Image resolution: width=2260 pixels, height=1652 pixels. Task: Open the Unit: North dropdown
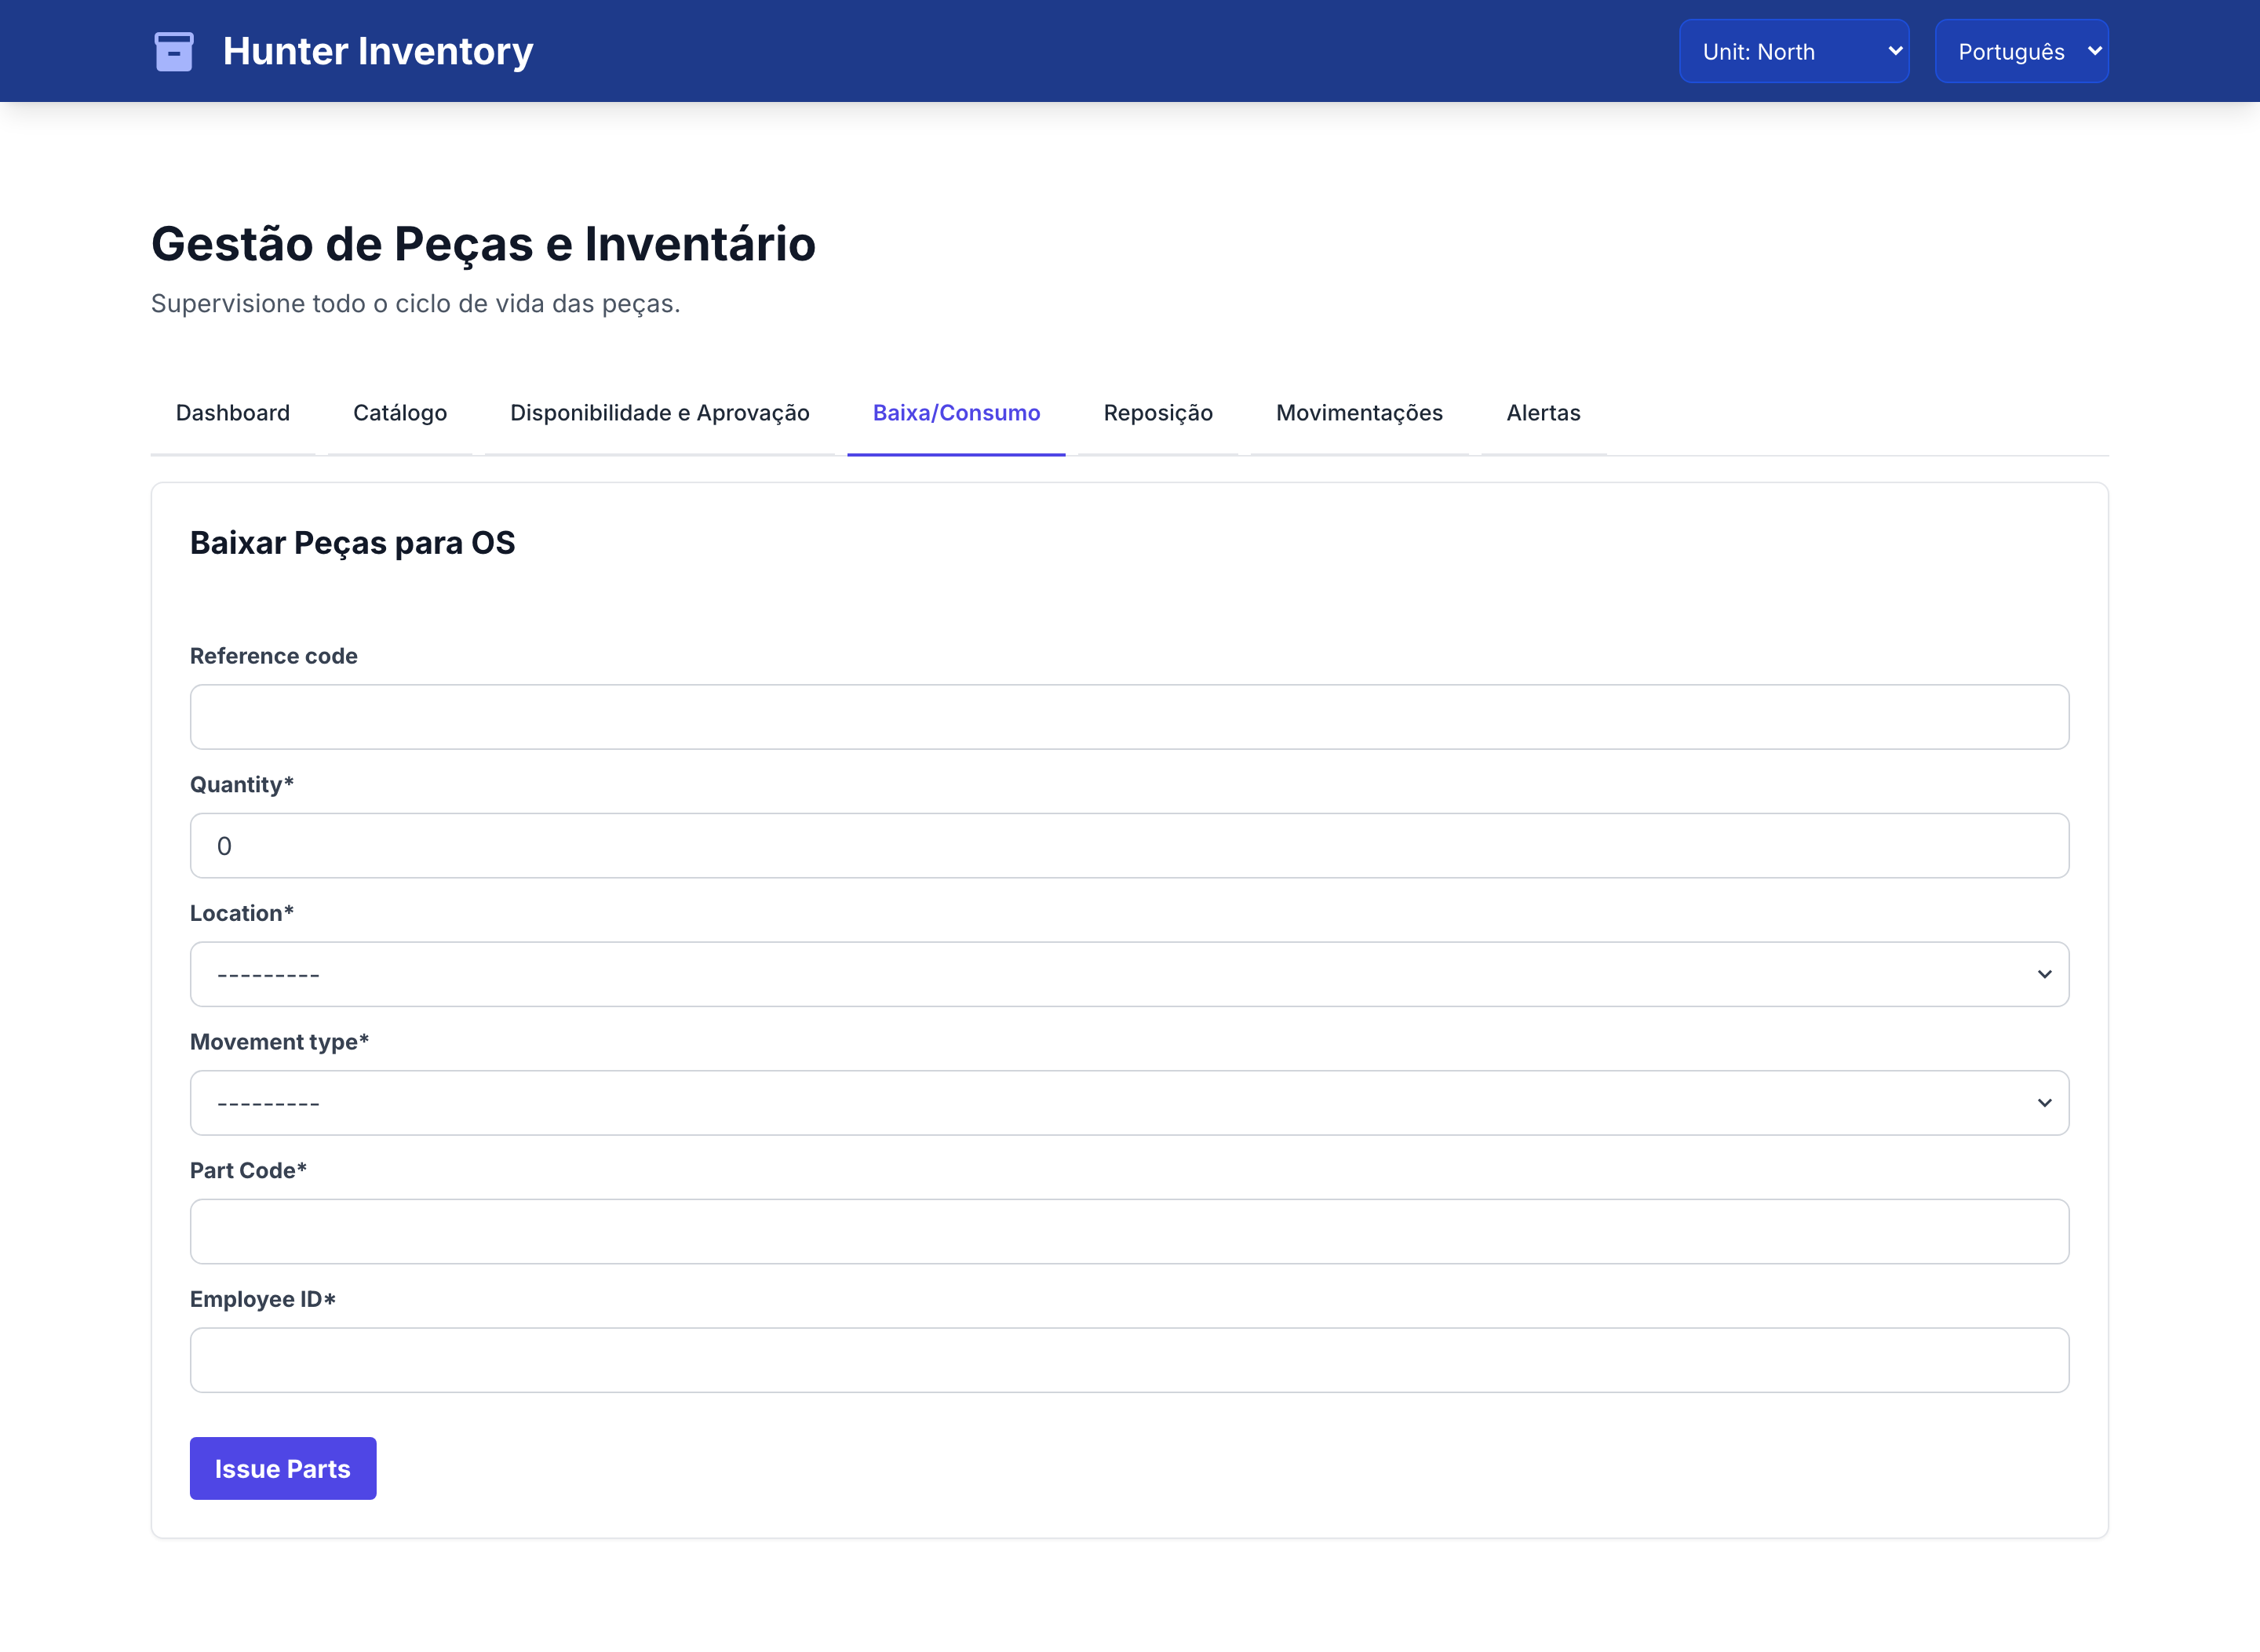(x=1794, y=51)
